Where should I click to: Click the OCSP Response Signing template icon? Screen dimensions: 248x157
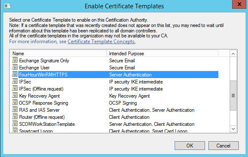coord(15,103)
